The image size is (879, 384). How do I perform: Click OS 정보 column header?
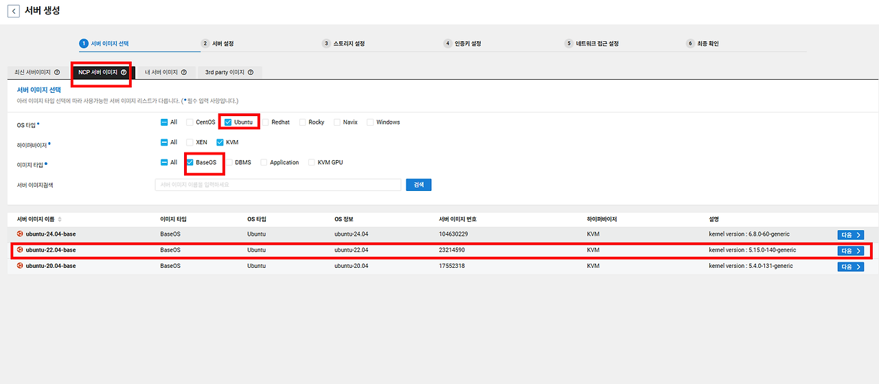(x=345, y=219)
